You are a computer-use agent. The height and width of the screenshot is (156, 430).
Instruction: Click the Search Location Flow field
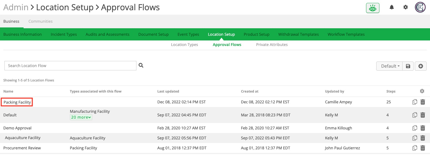[70, 66]
